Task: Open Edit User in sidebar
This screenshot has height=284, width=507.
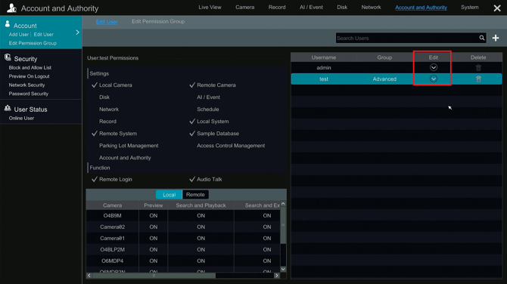Action: click(43, 34)
